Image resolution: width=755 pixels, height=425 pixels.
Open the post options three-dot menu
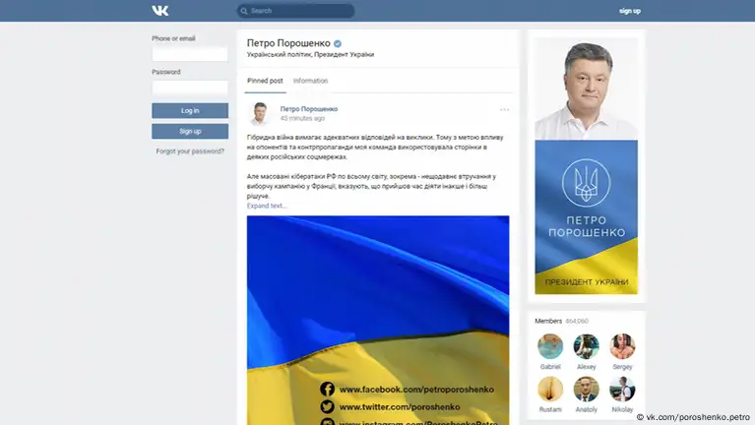coord(504,109)
